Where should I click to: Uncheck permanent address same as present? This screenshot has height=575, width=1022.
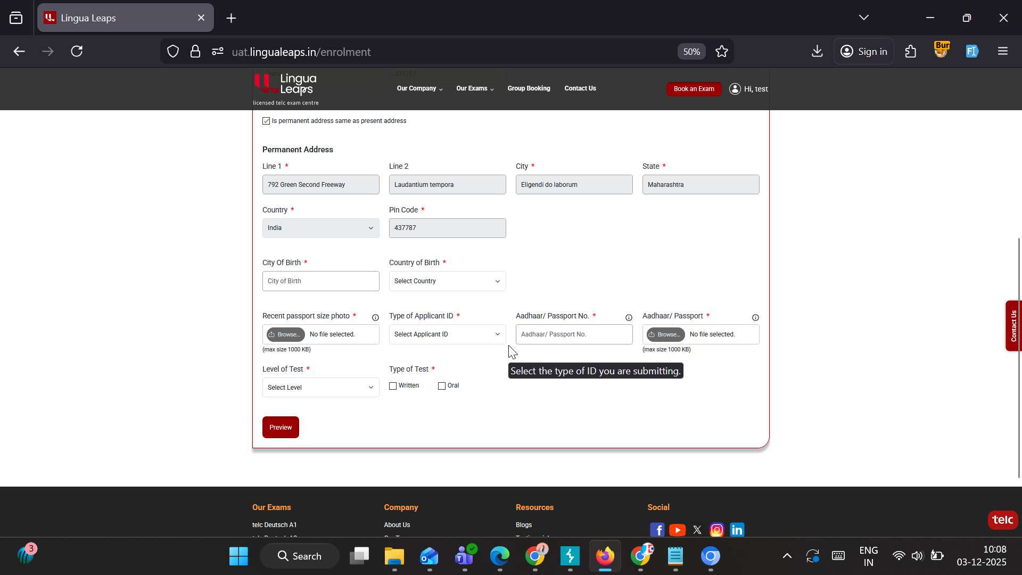pos(266,121)
